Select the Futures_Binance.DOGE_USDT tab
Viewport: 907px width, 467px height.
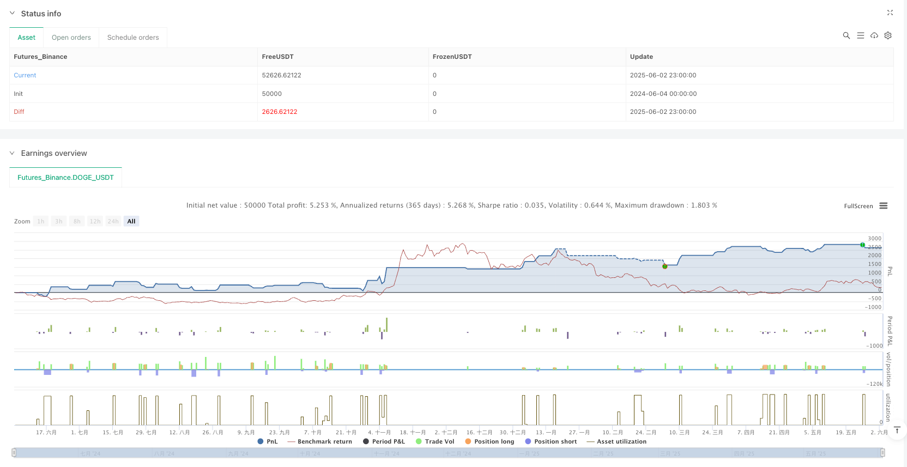pyautogui.click(x=65, y=178)
